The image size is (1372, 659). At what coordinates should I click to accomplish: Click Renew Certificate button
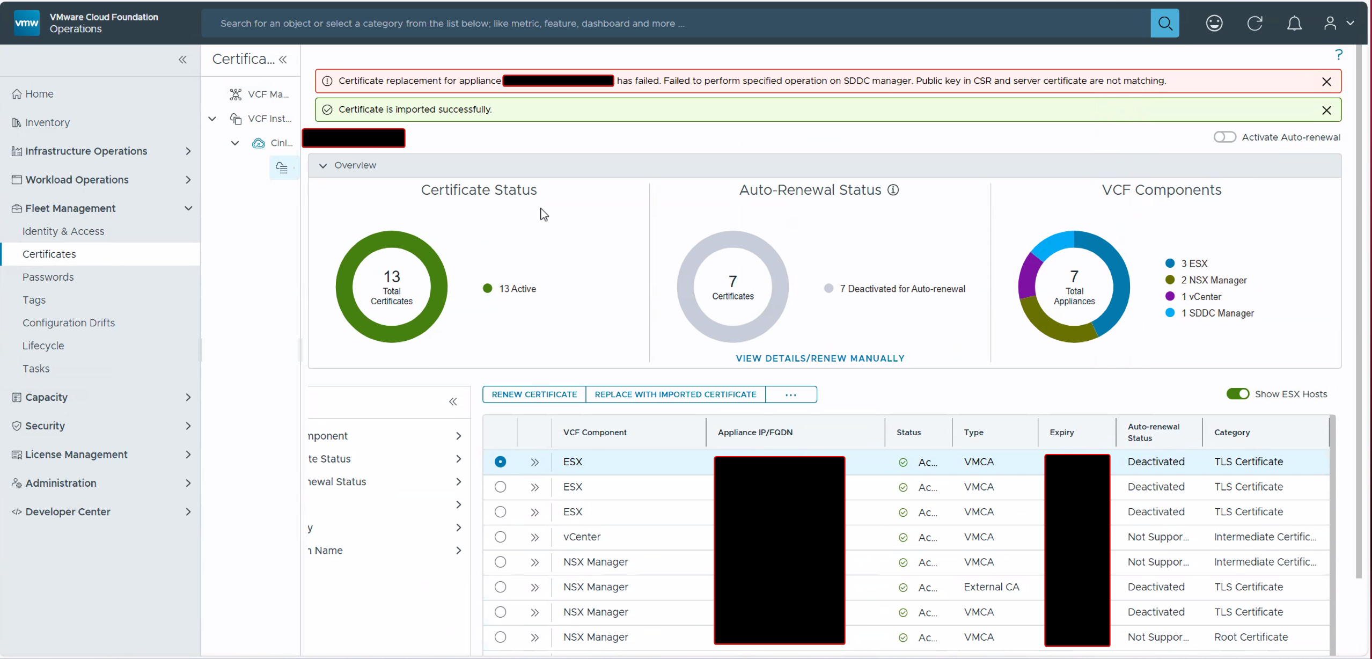[534, 394]
